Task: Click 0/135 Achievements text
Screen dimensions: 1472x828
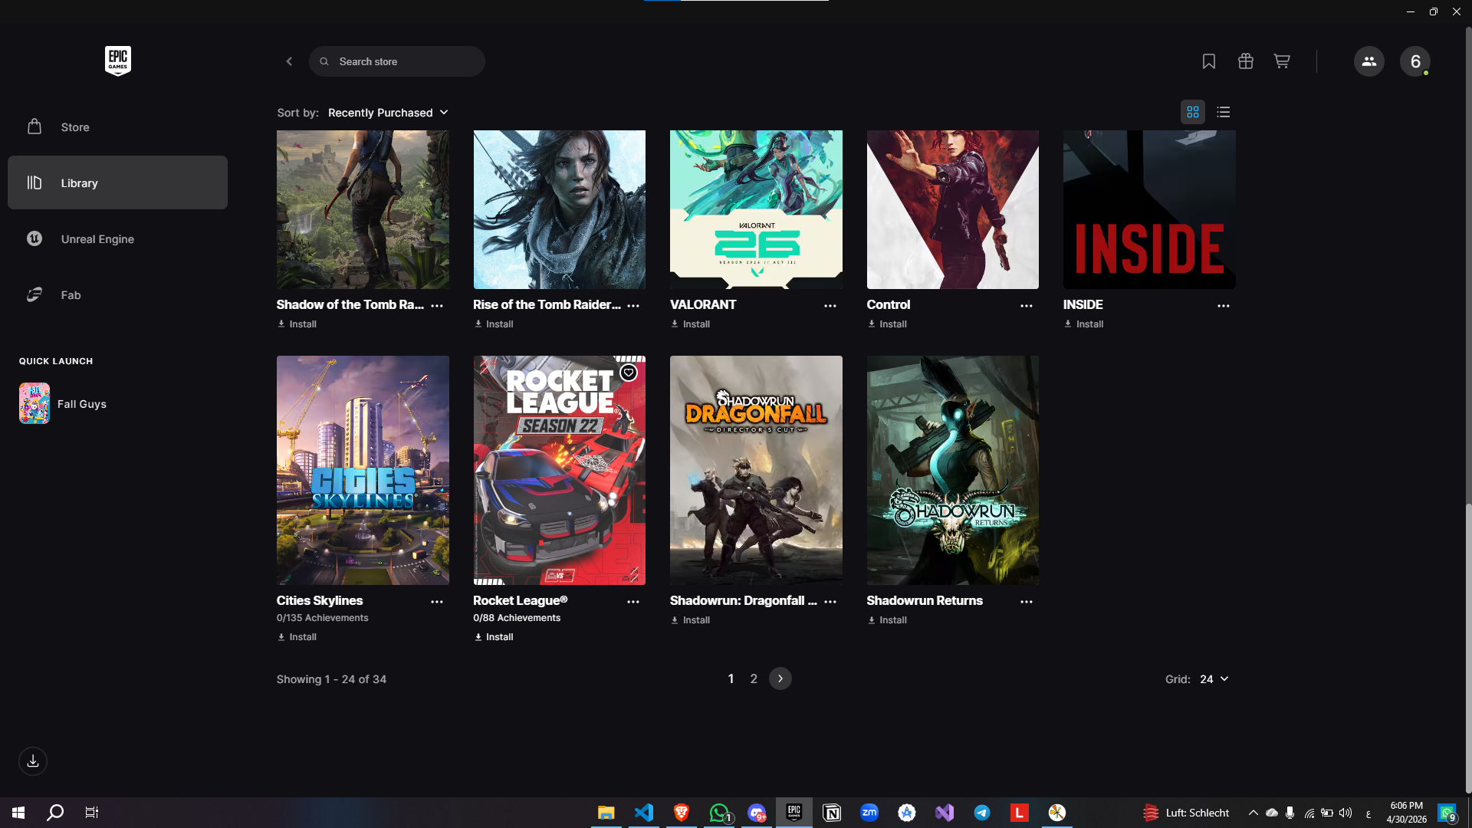Action: point(323,618)
